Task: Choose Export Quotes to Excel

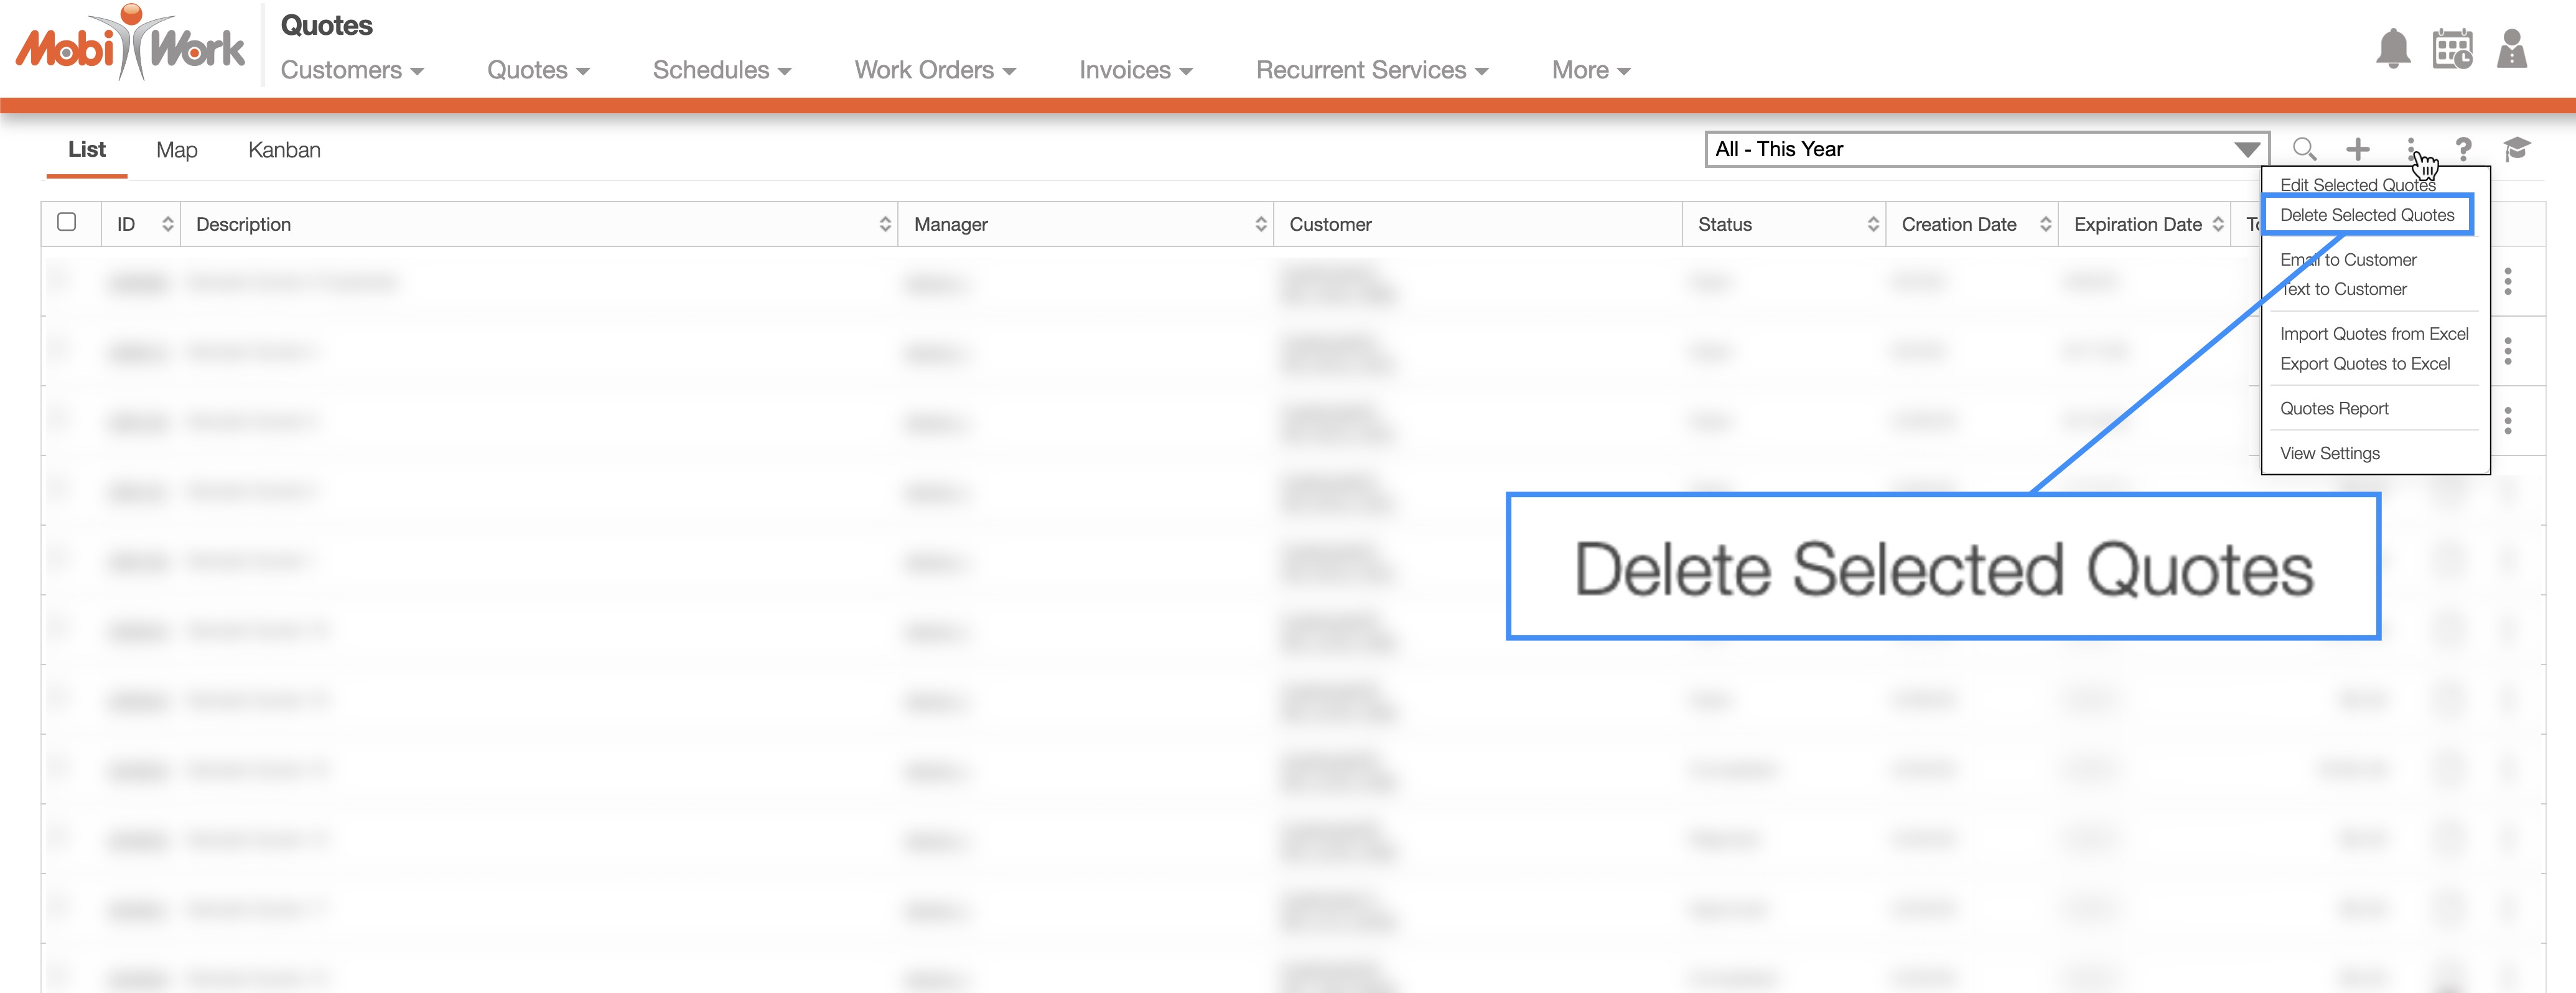Action: [x=2364, y=364]
